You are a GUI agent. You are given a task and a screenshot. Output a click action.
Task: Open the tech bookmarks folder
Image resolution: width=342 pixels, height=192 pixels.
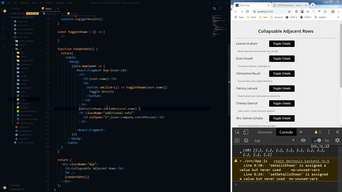click(263, 17)
